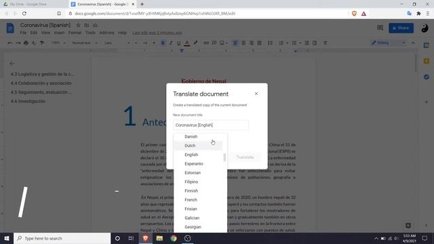Open Google Keep side panel icon

coord(427,61)
